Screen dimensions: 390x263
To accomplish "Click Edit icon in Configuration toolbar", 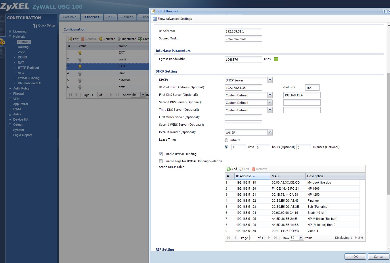I will [70, 39].
